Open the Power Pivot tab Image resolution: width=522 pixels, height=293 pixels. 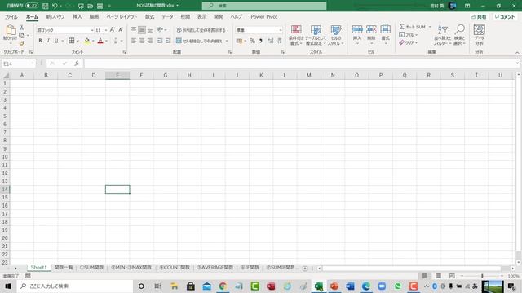tap(264, 16)
